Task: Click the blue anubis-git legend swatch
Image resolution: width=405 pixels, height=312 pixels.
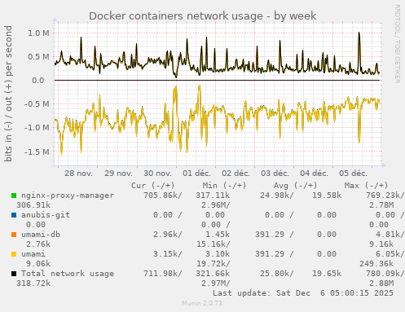Action: pyautogui.click(x=14, y=215)
